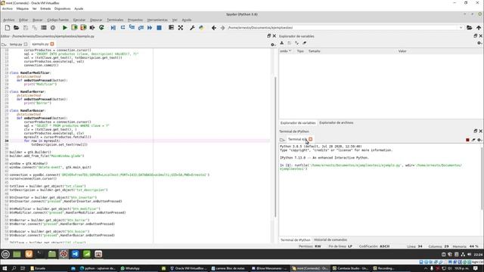Close the IPython console terminal tab
This screenshot has height=272, width=484.
point(311,139)
